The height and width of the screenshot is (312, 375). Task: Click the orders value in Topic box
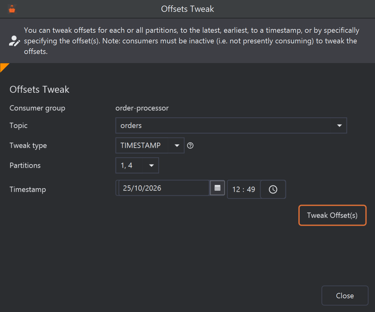(x=131, y=125)
